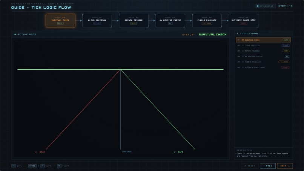
Task: Click the GATE tag in the Logic Chain row
Action: coord(286,40)
